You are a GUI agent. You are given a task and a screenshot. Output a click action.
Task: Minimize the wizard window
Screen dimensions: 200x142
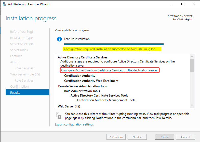pyautogui.click(x=171, y=4)
